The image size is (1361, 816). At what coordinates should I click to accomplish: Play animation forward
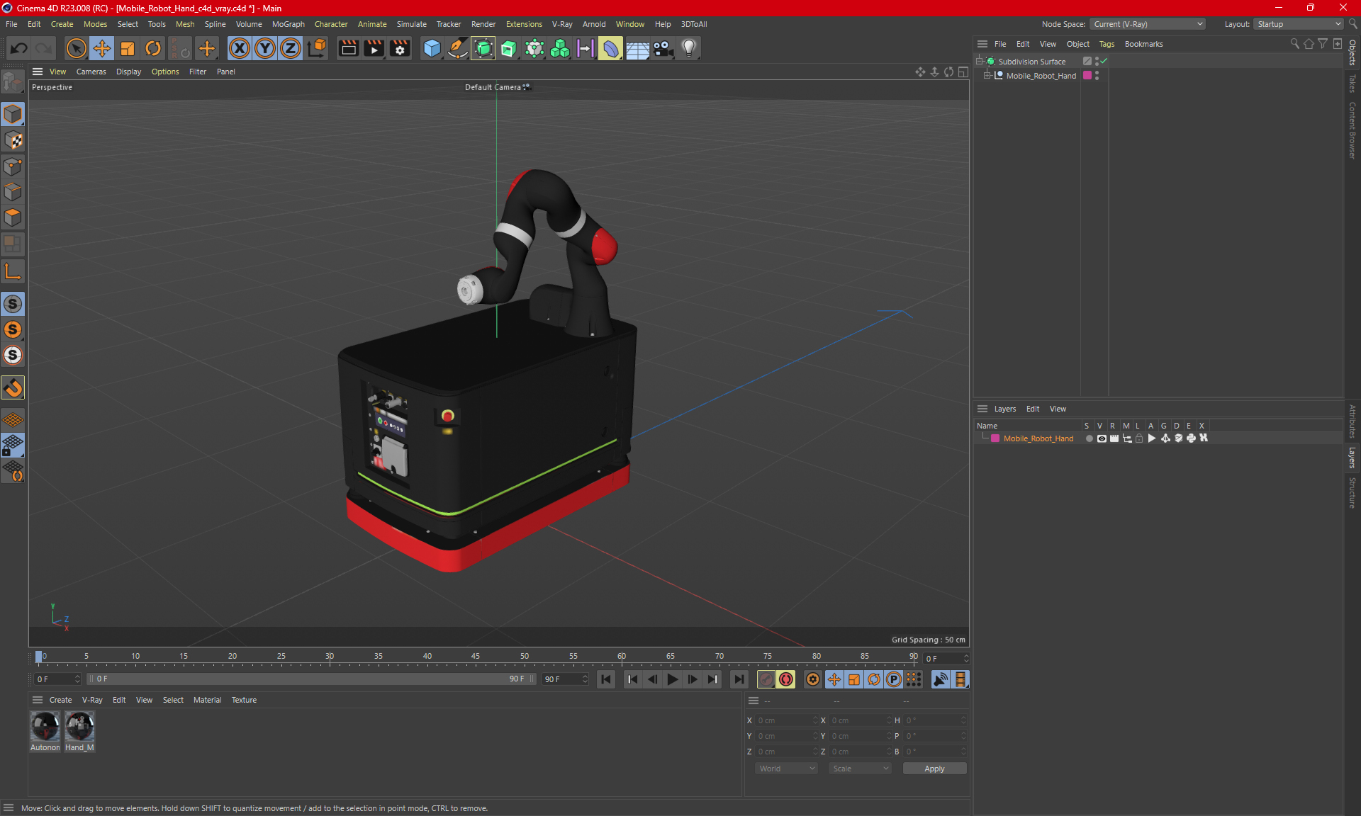pos(672,679)
